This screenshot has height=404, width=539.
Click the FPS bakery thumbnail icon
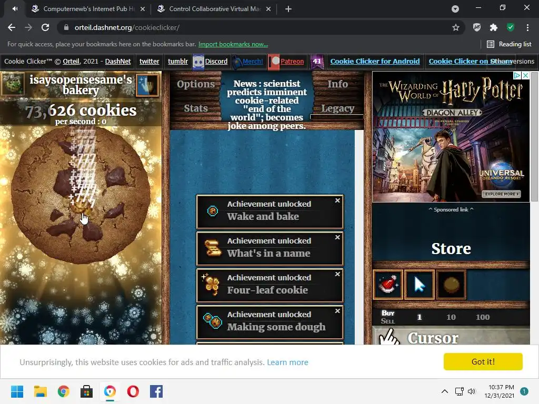[x=13, y=84]
